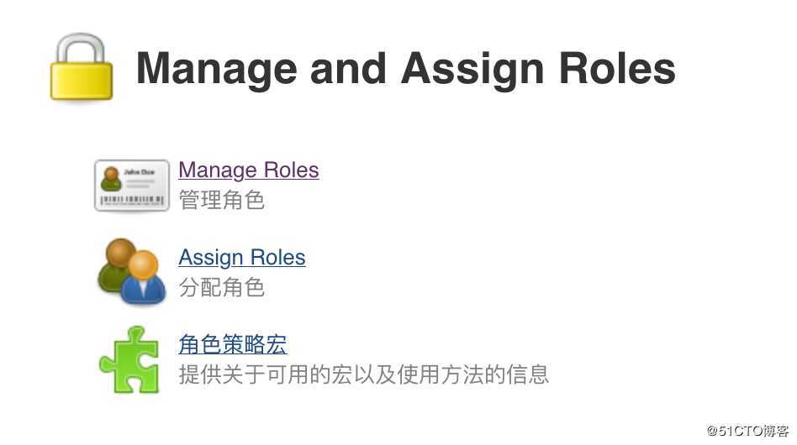
Task: Click the 管理角色 description text
Action: (222, 200)
